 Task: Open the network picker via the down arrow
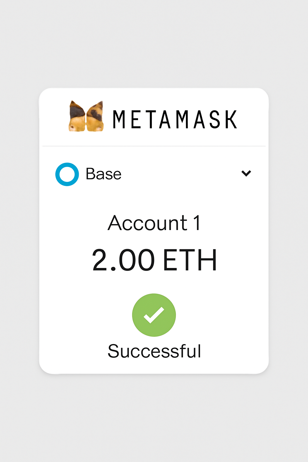point(247,173)
